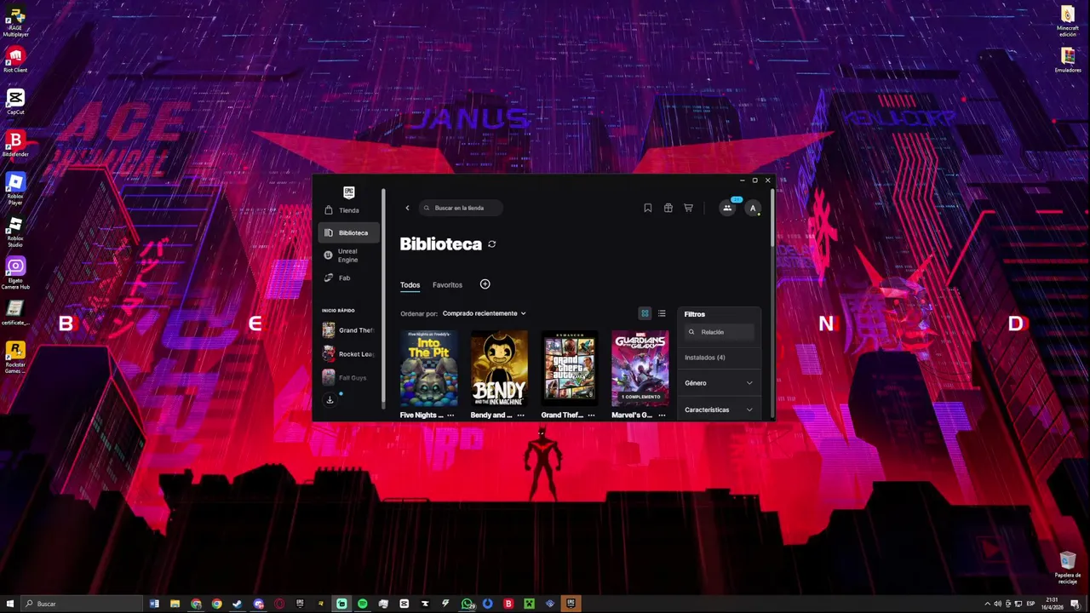Expand the Características filter
The image size is (1090, 613).
719,410
